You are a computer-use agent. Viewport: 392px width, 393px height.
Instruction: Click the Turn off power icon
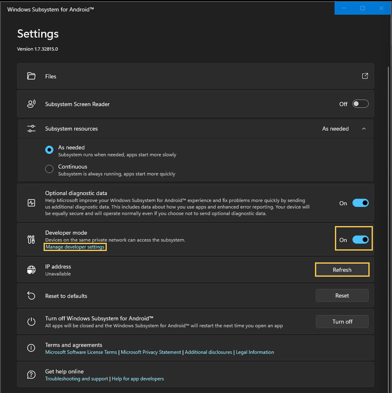[31, 322]
